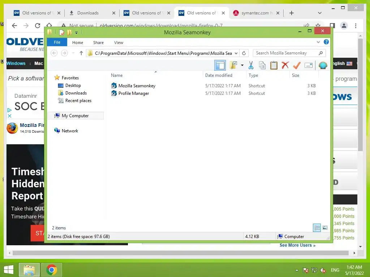Screen dimensions: 370x277
Task: Click File Explorer taskbar icon
Action: pyautogui.click(x=29, y=270)
